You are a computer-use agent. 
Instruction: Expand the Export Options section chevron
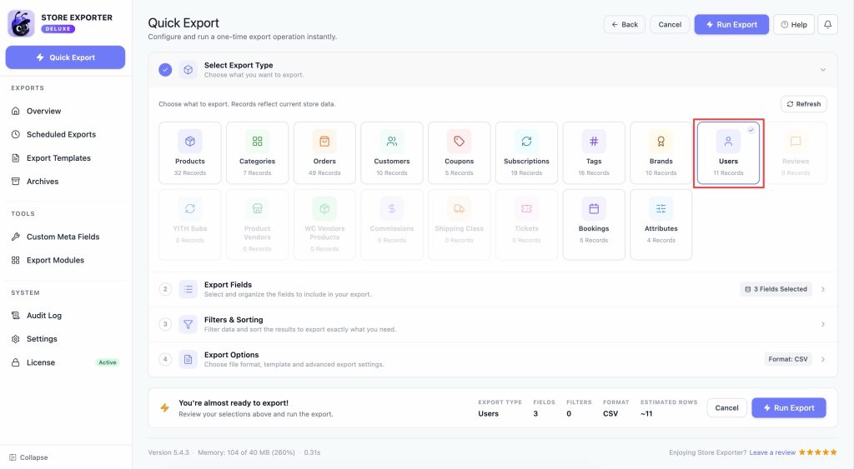[x=823, y=359]
